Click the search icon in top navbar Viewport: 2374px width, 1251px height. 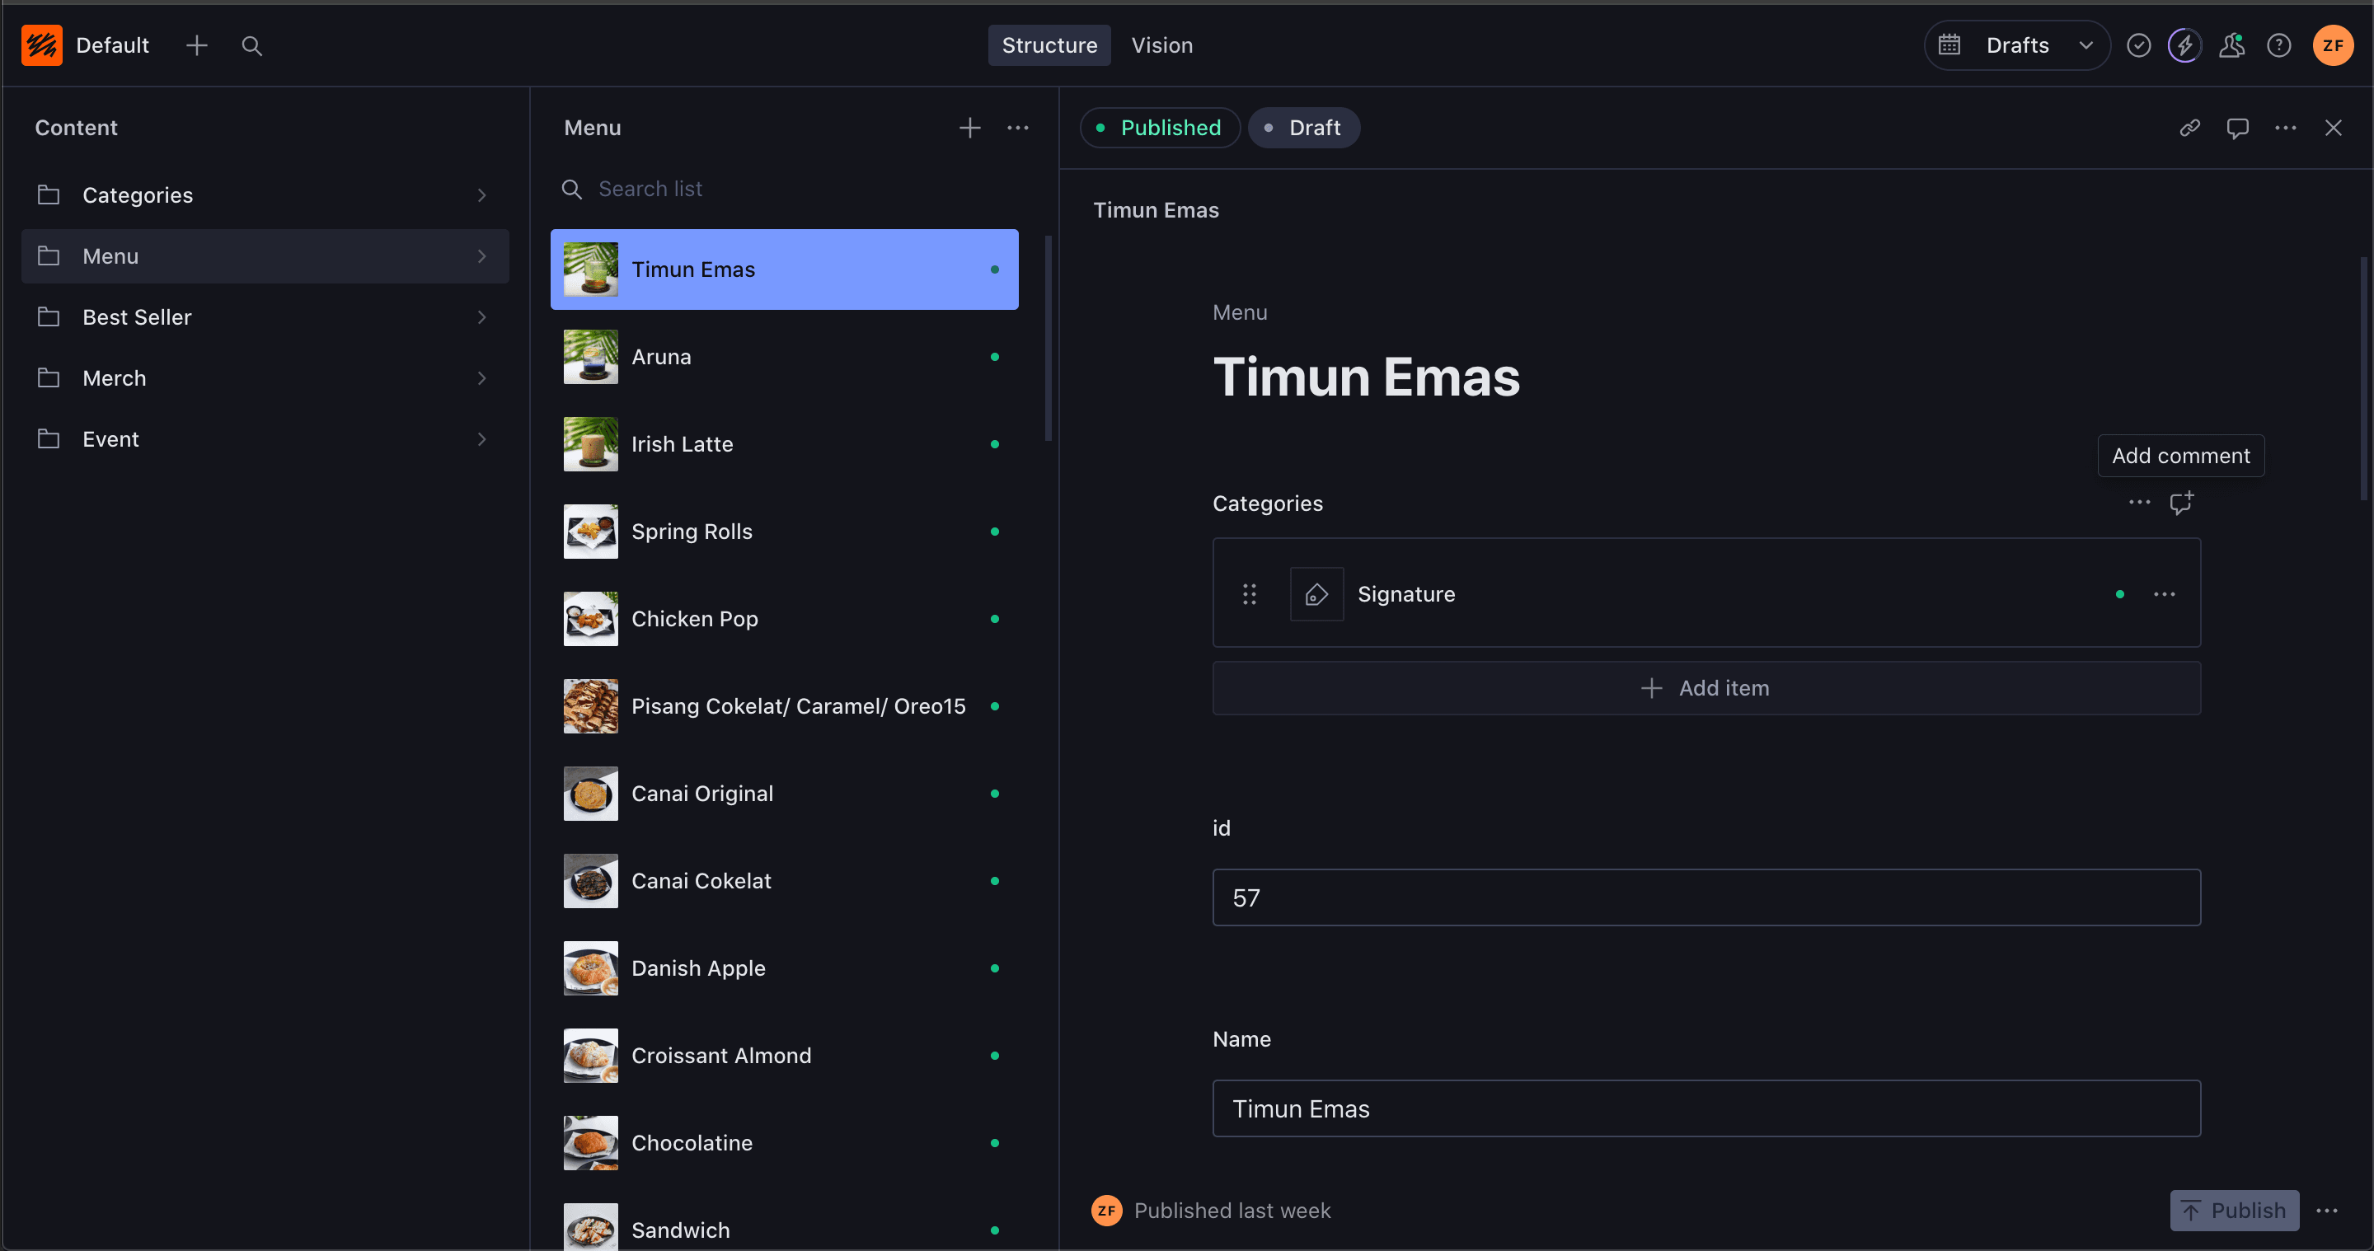[x=251, y=45]
